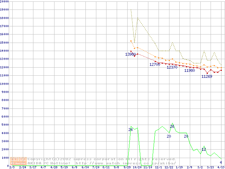
Task: Click the 4 count label at chart end
Action: pyautogui.click(x=221, y=162)
